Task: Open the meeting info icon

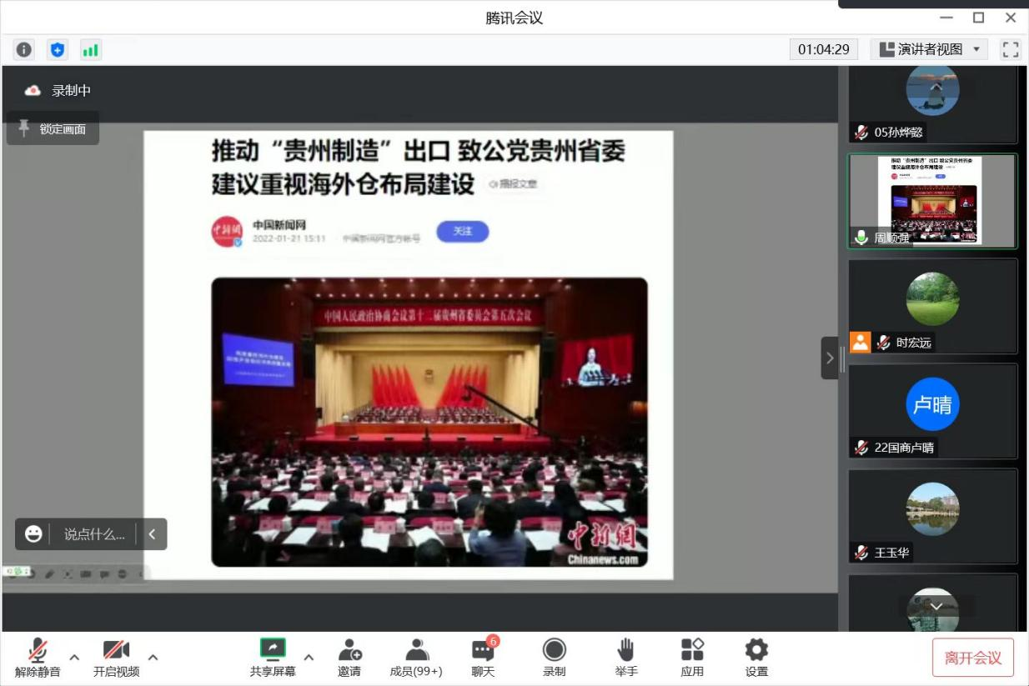Action: pos(24,49)
